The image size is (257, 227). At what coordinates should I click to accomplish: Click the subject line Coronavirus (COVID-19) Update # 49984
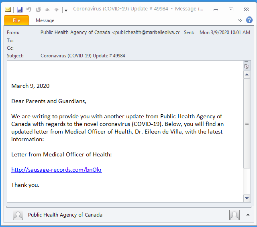coord(83,56)
